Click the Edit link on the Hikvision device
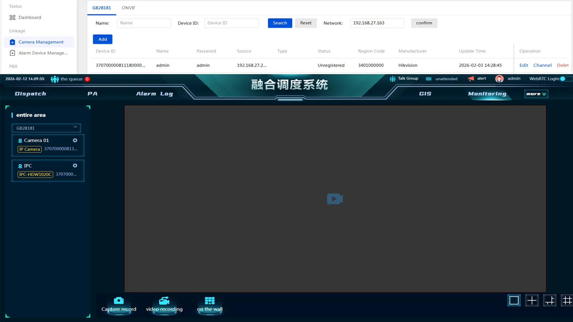573x322 pixels. (x=523, y=65)
